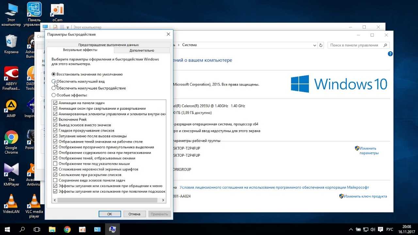418x235 pixels.
Task: Open File Explorer from the taskbar
Action: click(52, 229)
